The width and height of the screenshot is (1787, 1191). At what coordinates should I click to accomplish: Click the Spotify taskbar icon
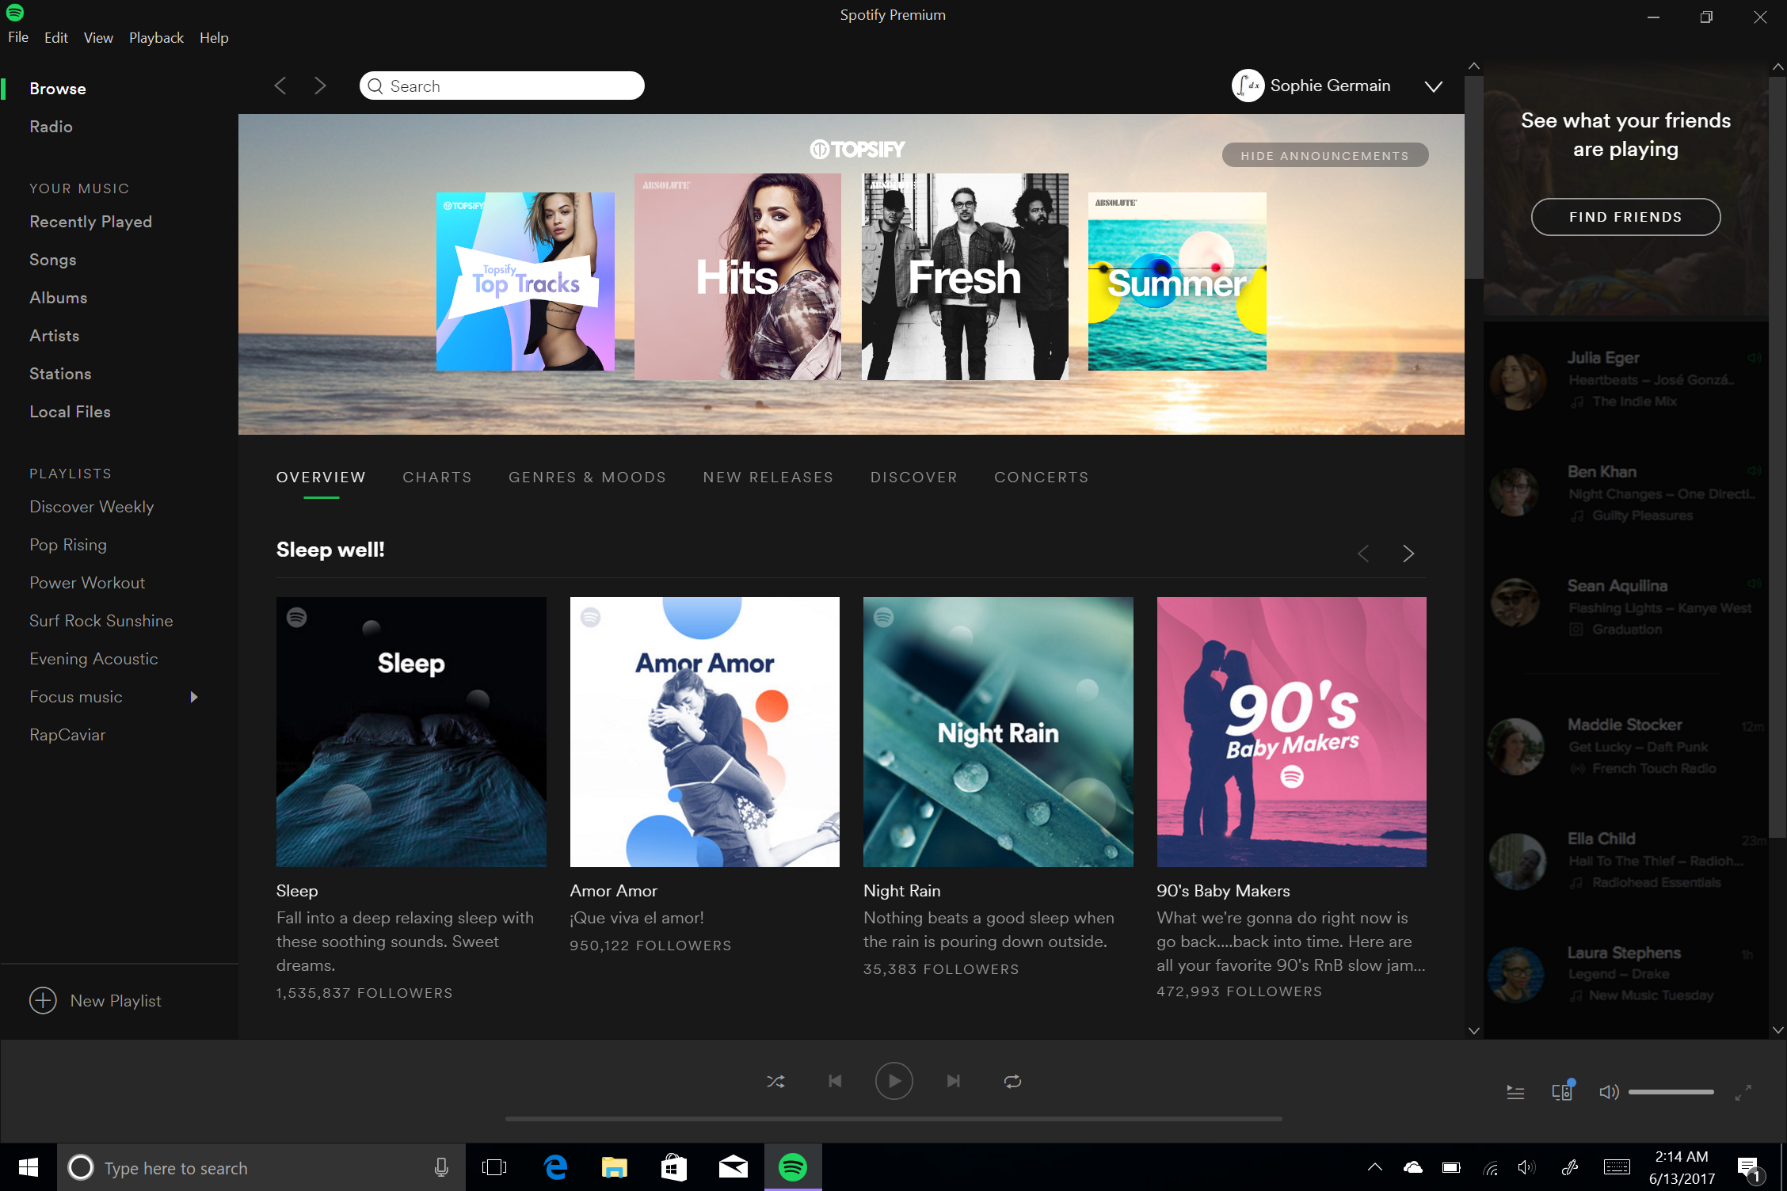coord(792,1167)
